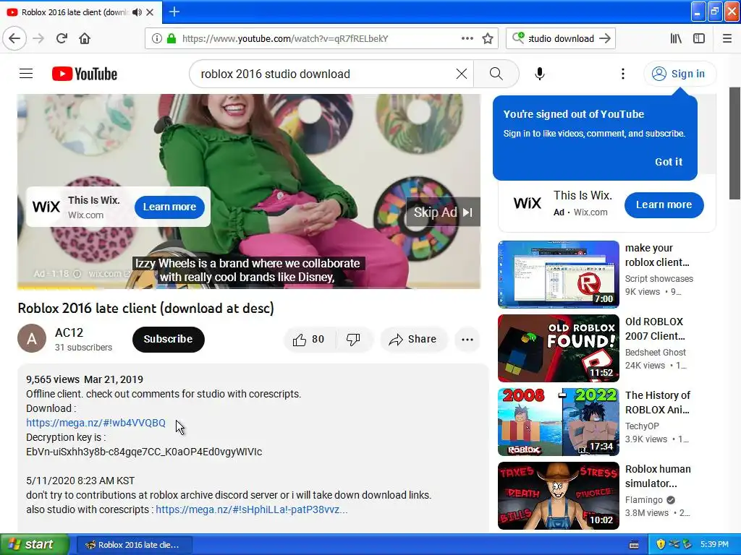Image resolution: width=741 pixels, height=555 pixels.
Task: Skip the video ad
Action: pyautogui.click(x=443, y=212)
